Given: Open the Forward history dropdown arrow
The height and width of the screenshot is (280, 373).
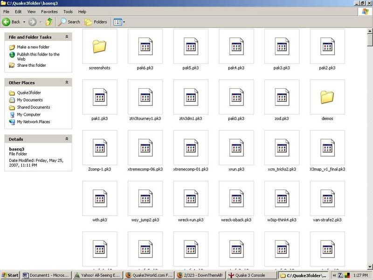Looking at the screenshot, I should click(41, 22).
